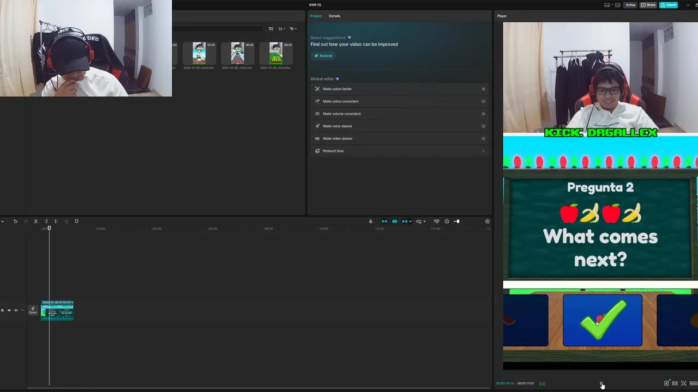Toggle auto snapping in timeline toolbar
Viewport: 698px width, 392px height.
click(395, 221)
